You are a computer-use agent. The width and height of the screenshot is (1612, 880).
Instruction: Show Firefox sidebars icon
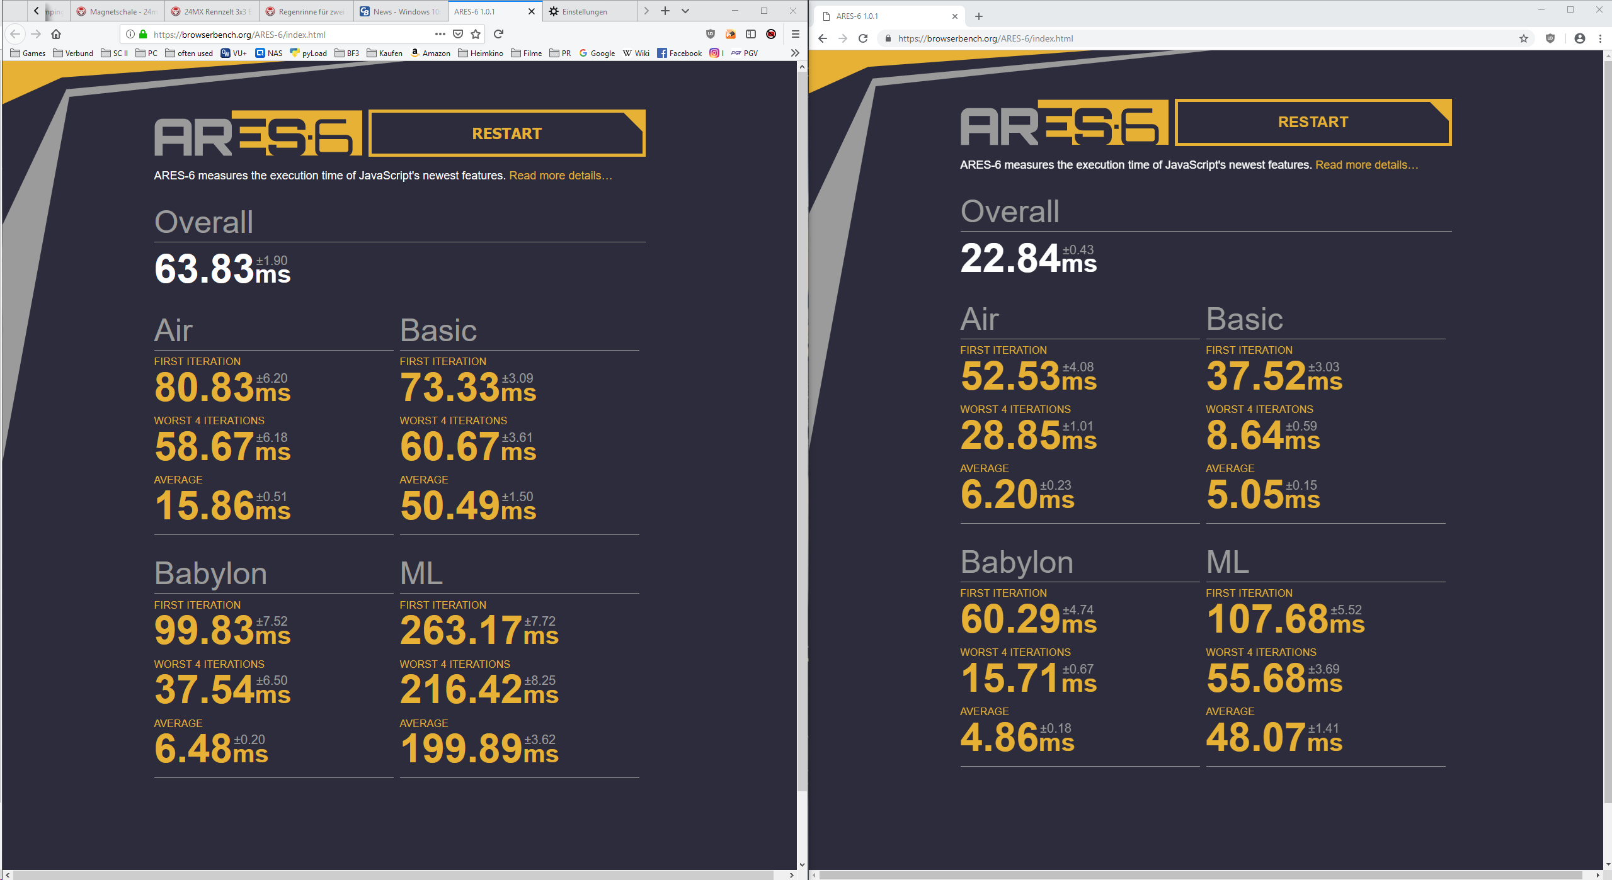[x=750, y=34]
